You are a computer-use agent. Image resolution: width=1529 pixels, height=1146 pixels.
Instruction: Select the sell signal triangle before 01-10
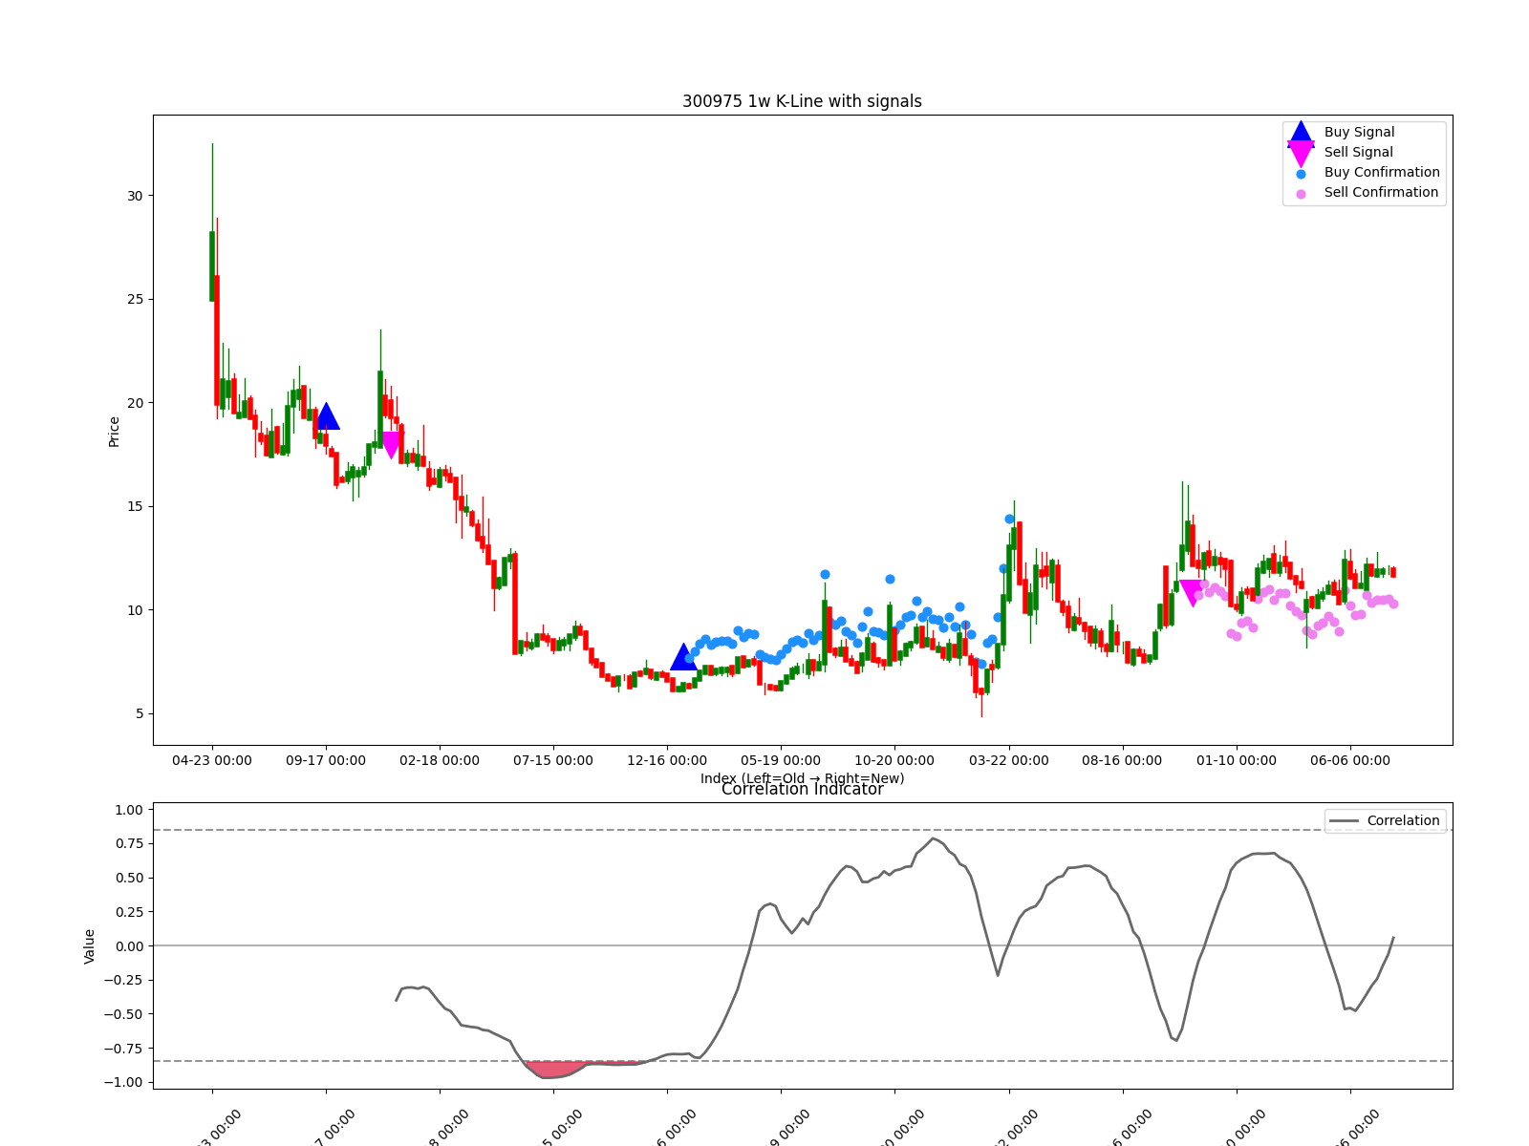tap(1192, 593)
